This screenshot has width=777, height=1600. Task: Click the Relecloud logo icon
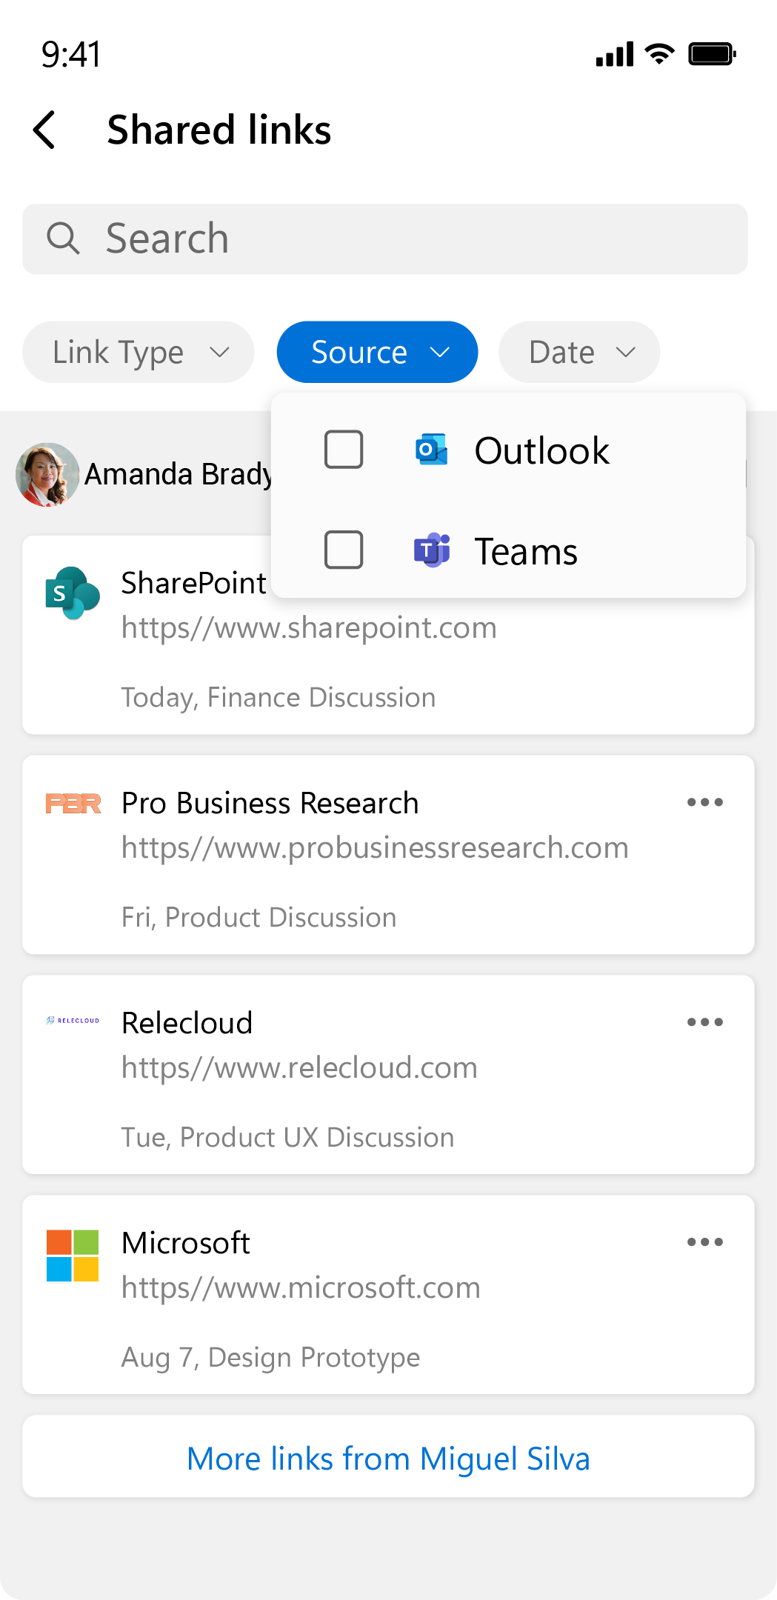[73, 1021]
